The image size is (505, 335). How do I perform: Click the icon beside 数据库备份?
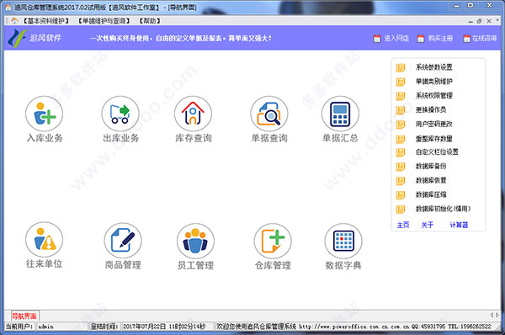coord(401,166)
